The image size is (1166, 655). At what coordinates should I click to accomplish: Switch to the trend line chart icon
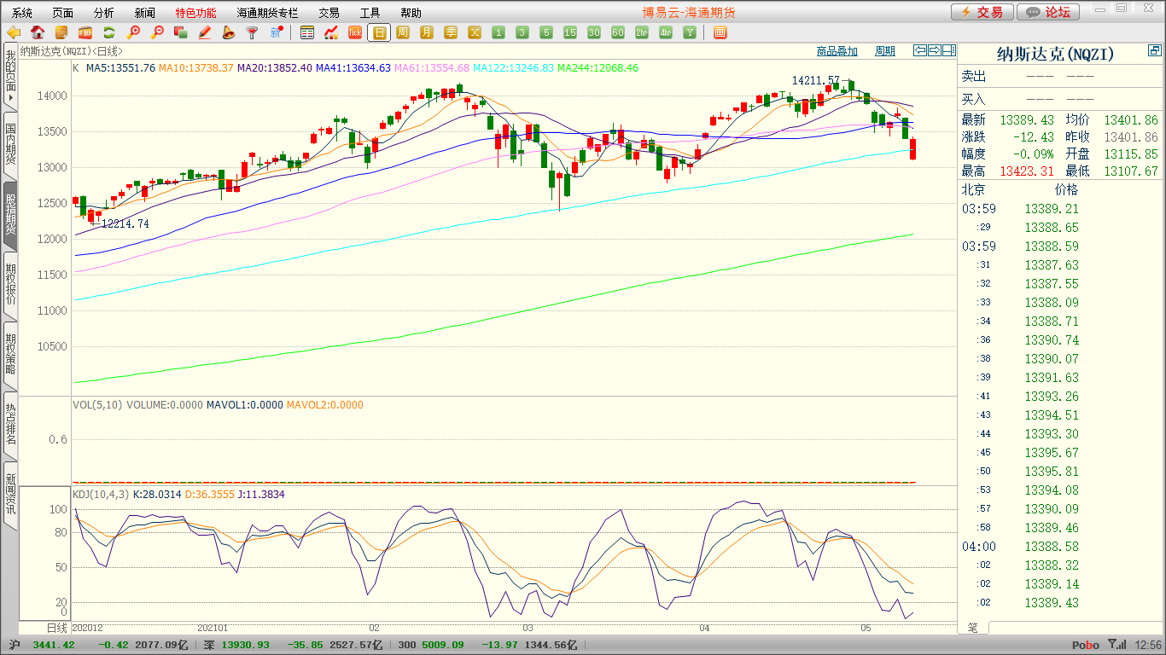pos(331,32)
